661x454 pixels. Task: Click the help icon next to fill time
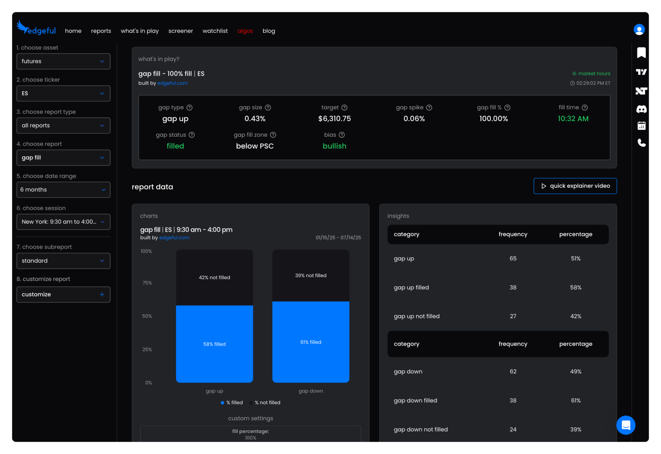[585, 107]
